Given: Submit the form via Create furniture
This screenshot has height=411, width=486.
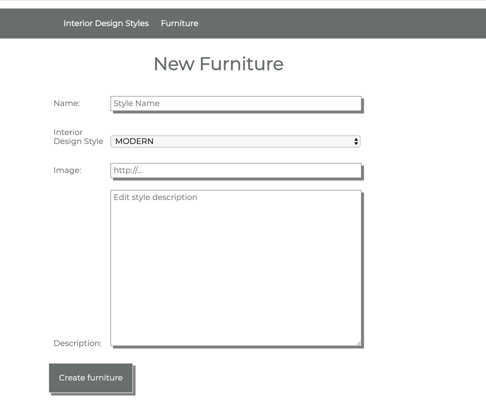Looking at the screenshot, I should click(x=90, y=378).
